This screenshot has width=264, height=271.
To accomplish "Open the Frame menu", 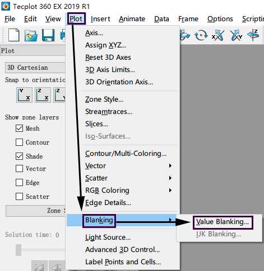I will click(188, 19).
